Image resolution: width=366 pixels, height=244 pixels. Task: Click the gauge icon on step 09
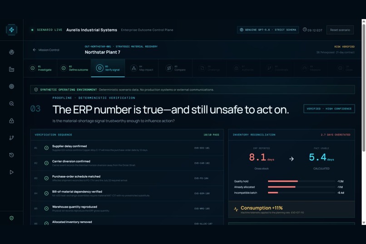304,68
